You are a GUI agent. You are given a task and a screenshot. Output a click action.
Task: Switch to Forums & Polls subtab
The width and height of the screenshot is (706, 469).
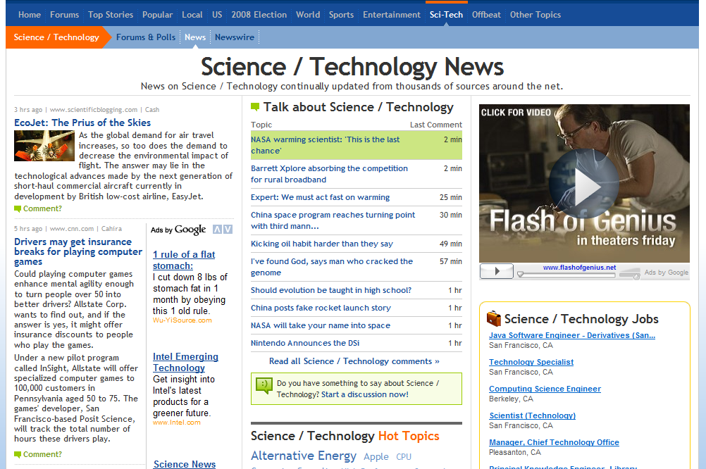[146, 37]
